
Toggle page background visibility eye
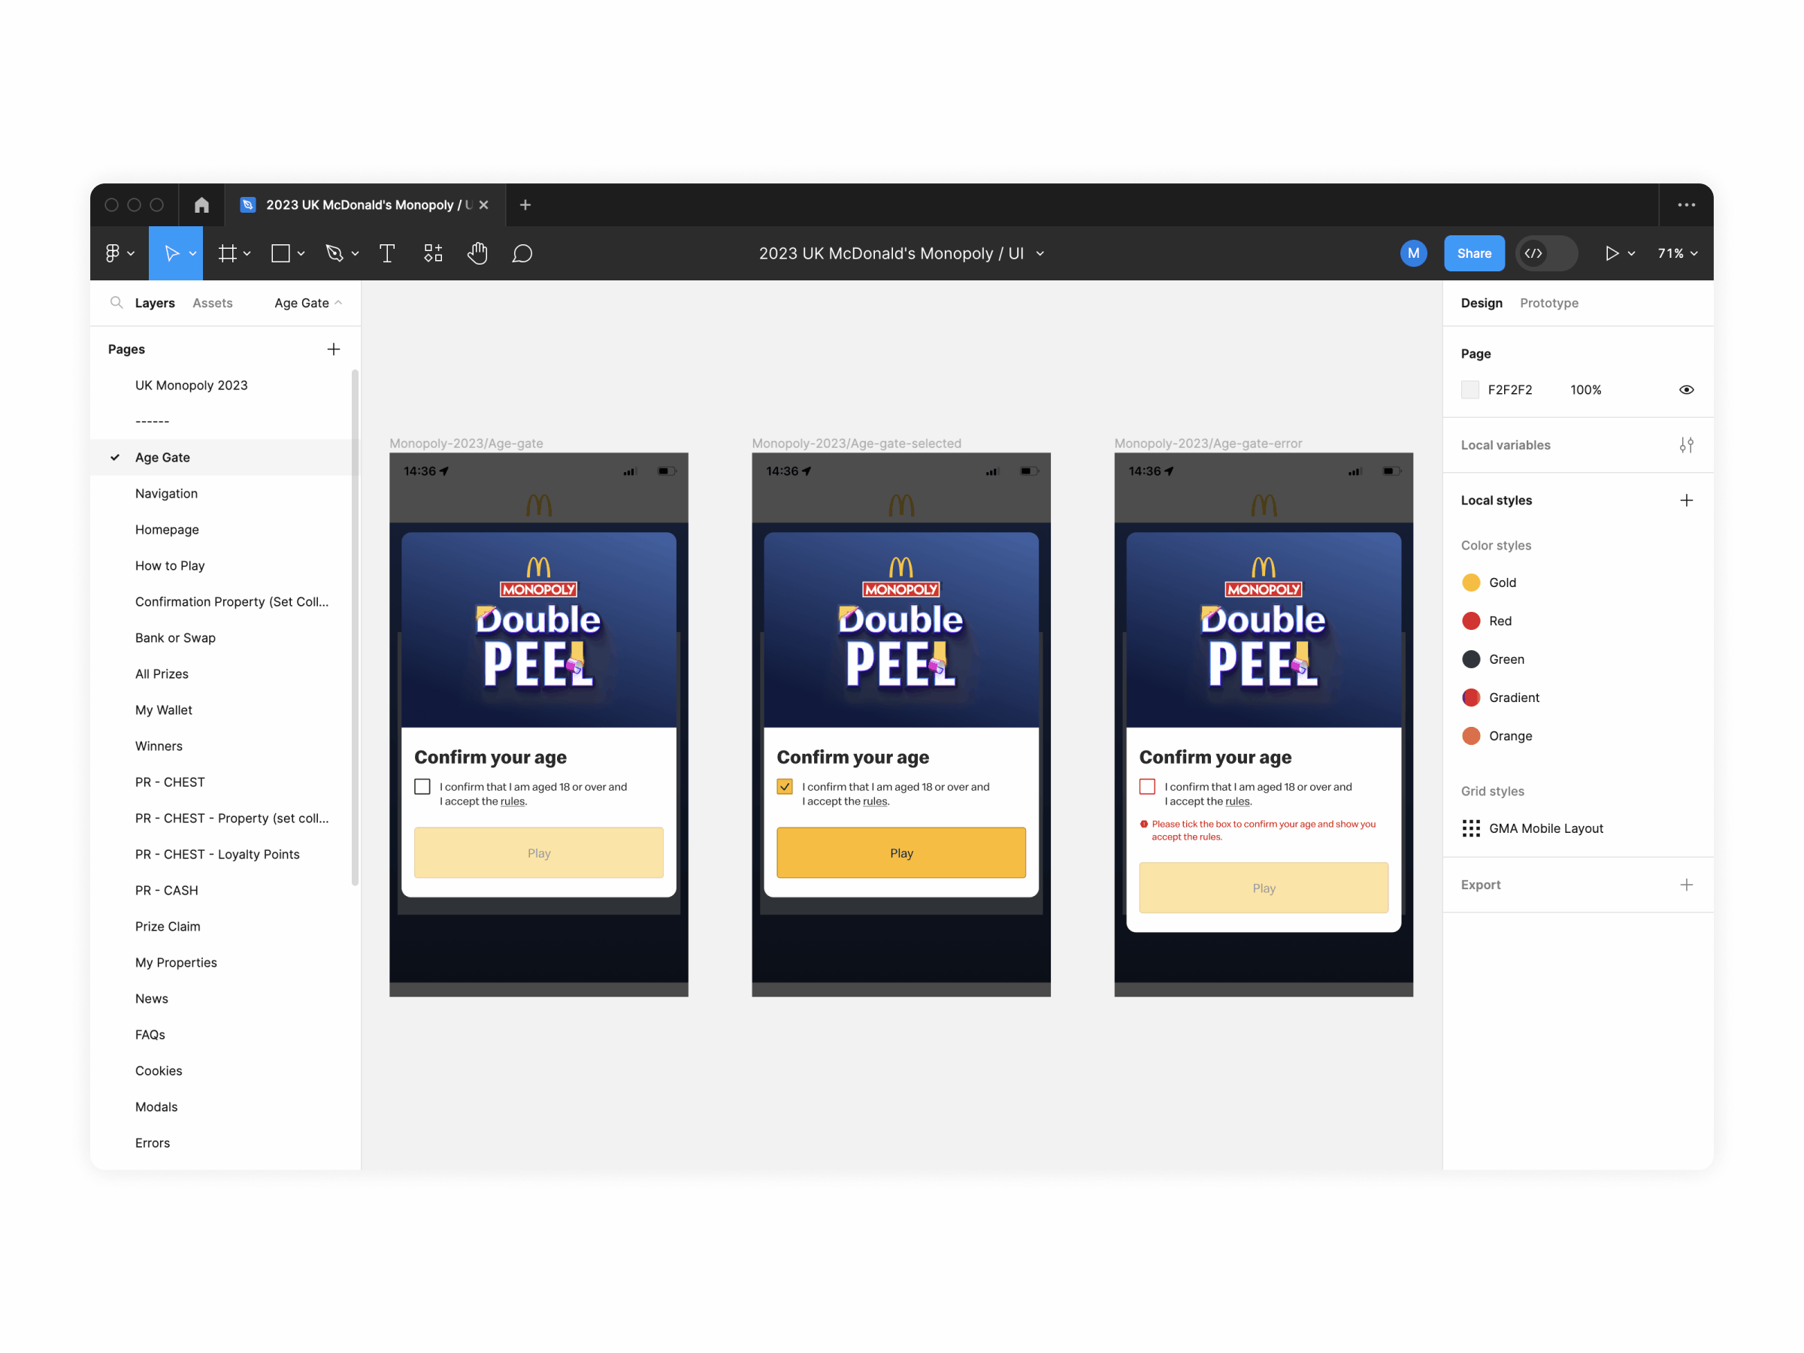tap(1686, 390)
